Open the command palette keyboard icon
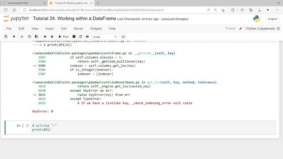The height and width of the screenshot is (159, 283). pyautogui.click(x=123, y=37)
